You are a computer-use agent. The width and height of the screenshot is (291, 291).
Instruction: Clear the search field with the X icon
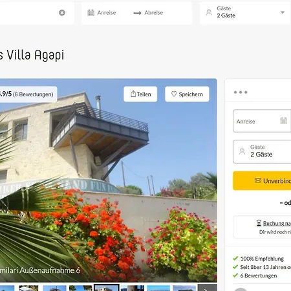(x=62, y=13)
